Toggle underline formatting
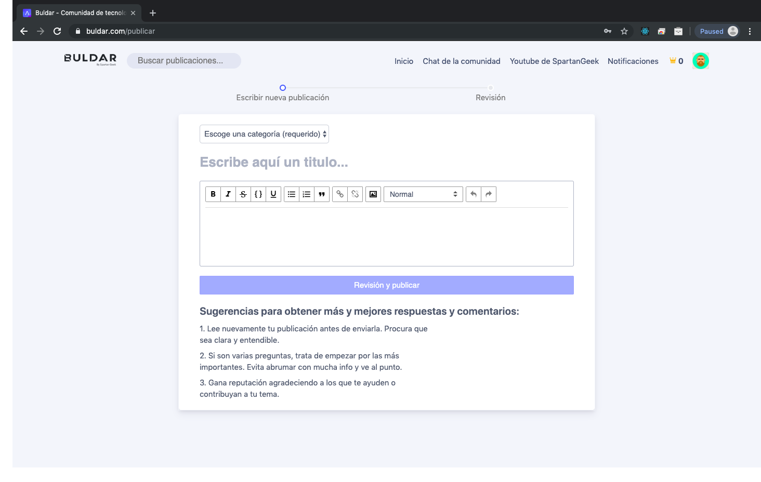Screen dimensions: 761x482 273,194
